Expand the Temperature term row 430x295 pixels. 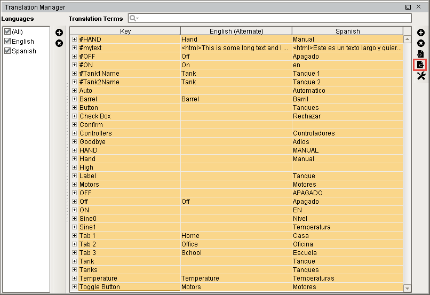pyautogui.click(x=75, y=278)
